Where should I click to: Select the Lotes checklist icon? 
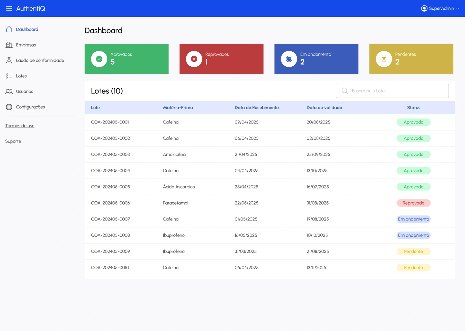9,76
